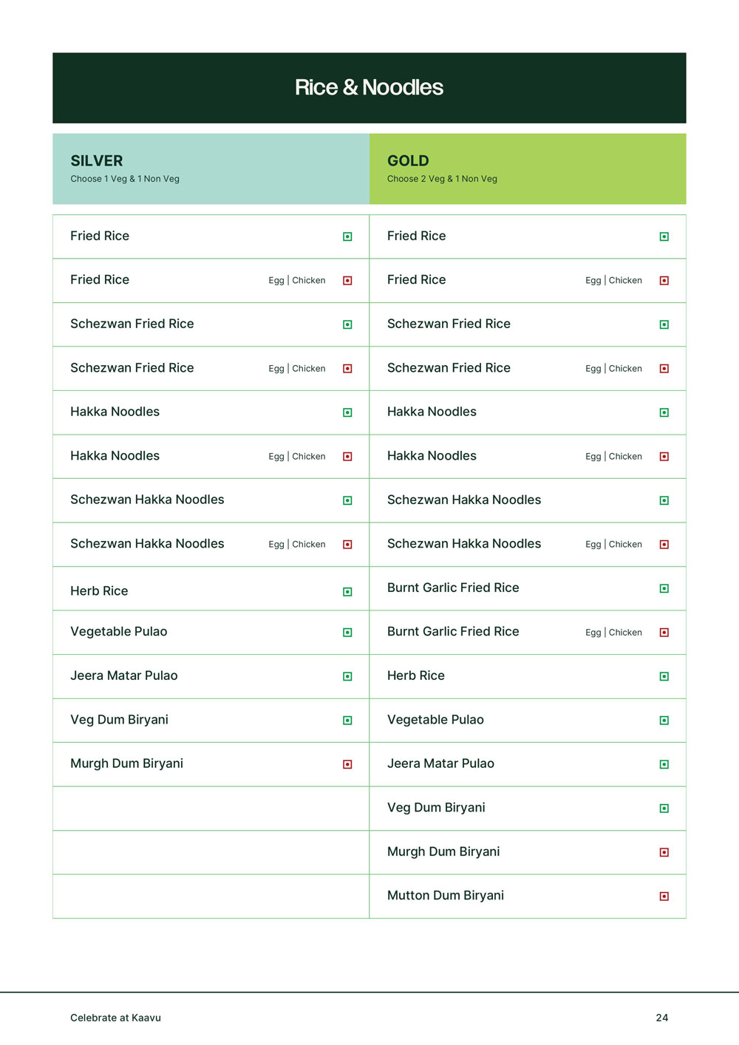Click the Silver column's Herb Rice item name
The height and width of the screenshot is (1045, 739).
point(99,591)
